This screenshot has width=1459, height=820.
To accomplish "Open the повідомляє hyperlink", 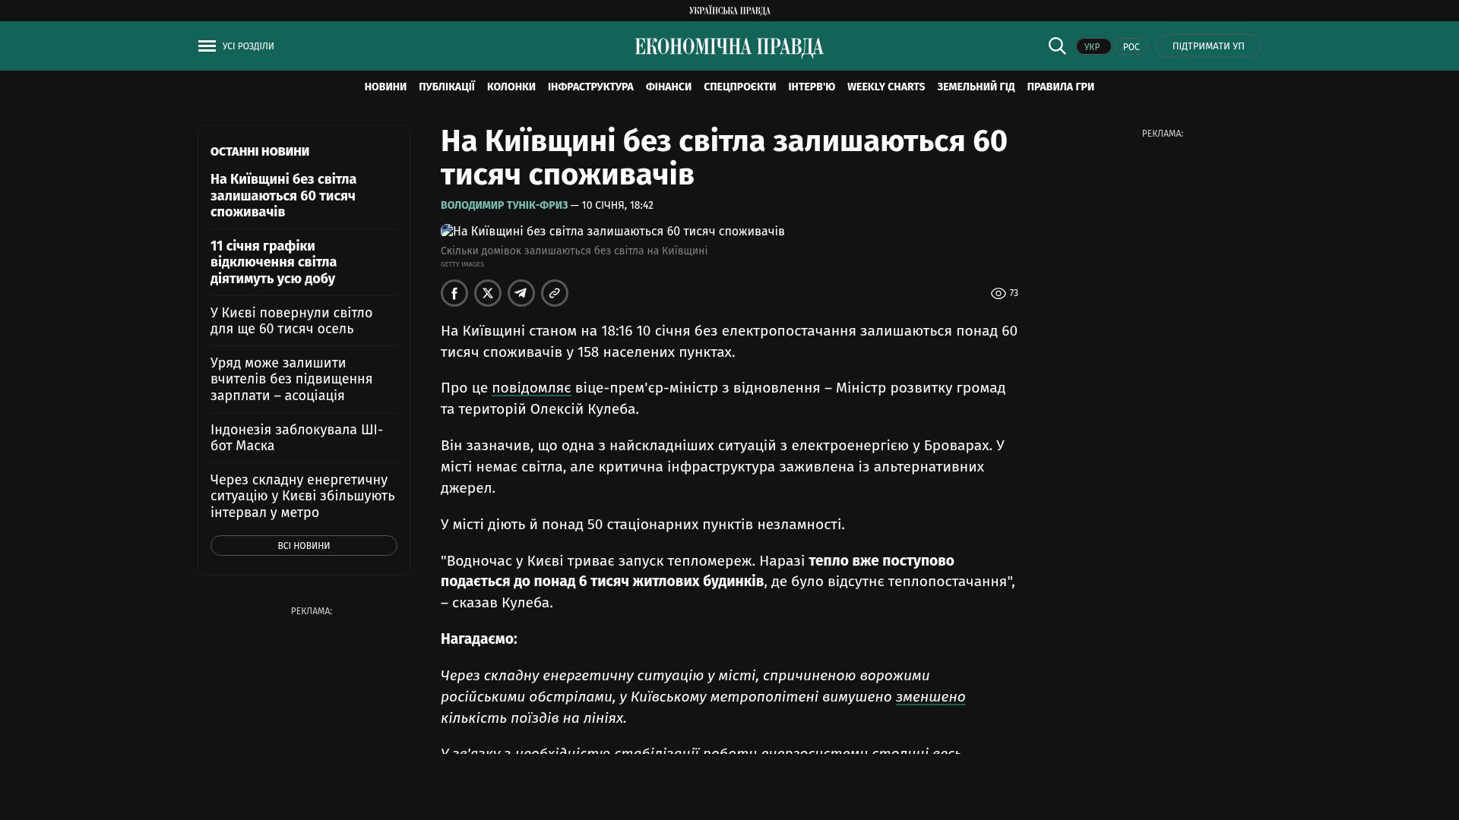I will click(531, 388).
